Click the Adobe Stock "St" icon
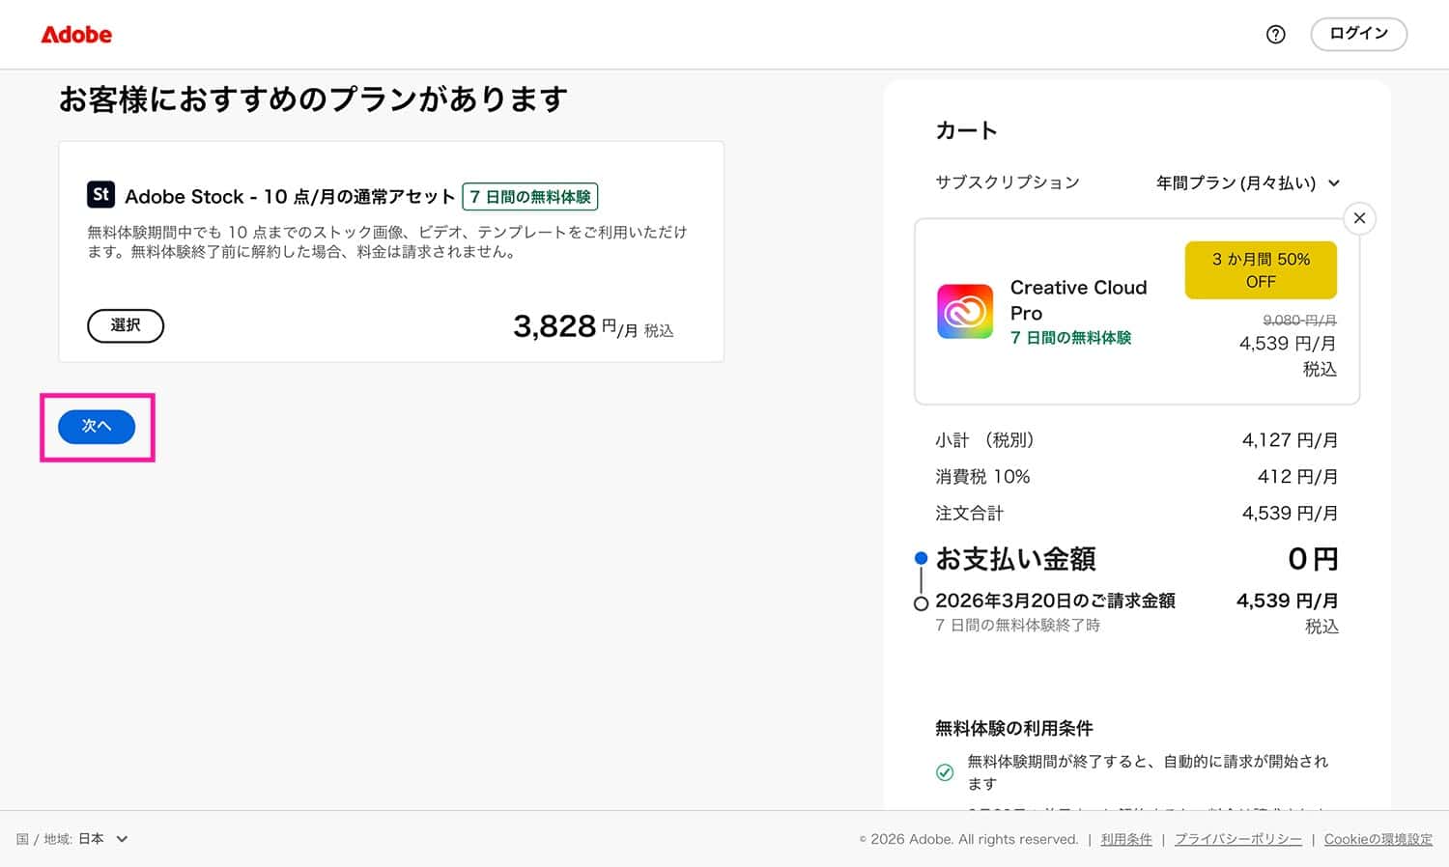This screenshot has width=1449, height=867. [100, 195]
